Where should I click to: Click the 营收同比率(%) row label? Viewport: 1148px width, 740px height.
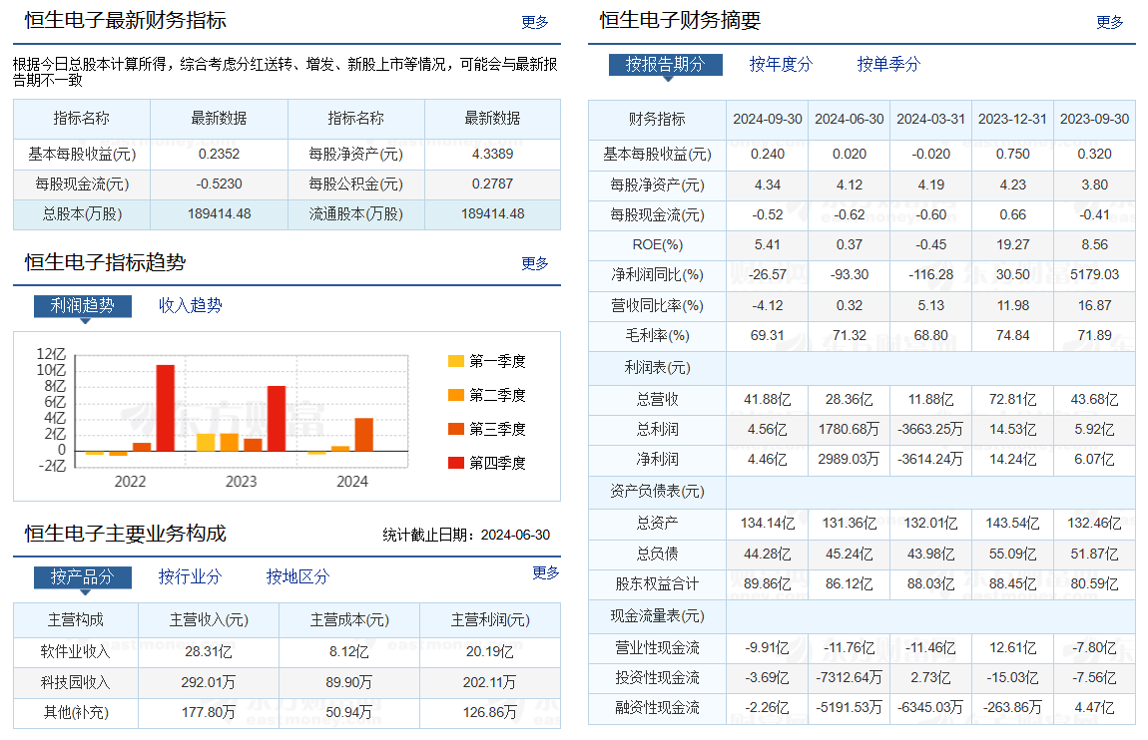click(x=657, y=305)
